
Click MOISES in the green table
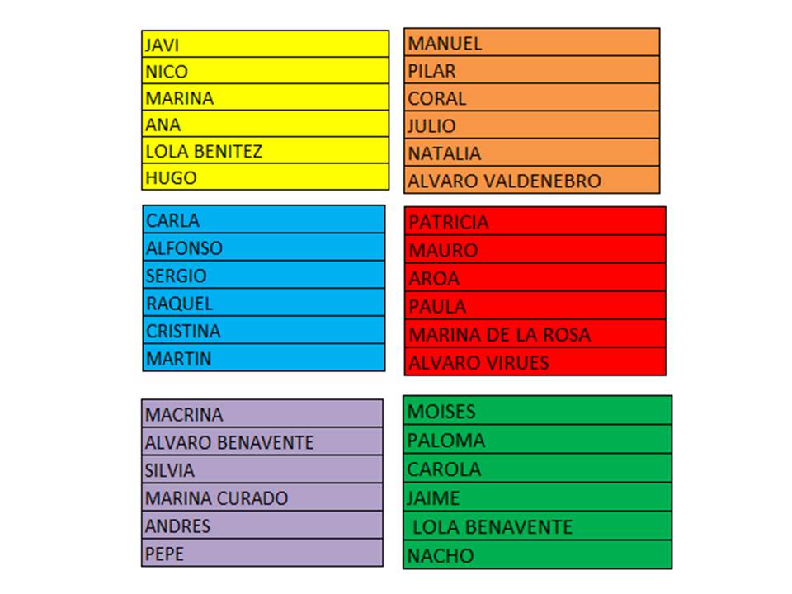pos(537,411)
